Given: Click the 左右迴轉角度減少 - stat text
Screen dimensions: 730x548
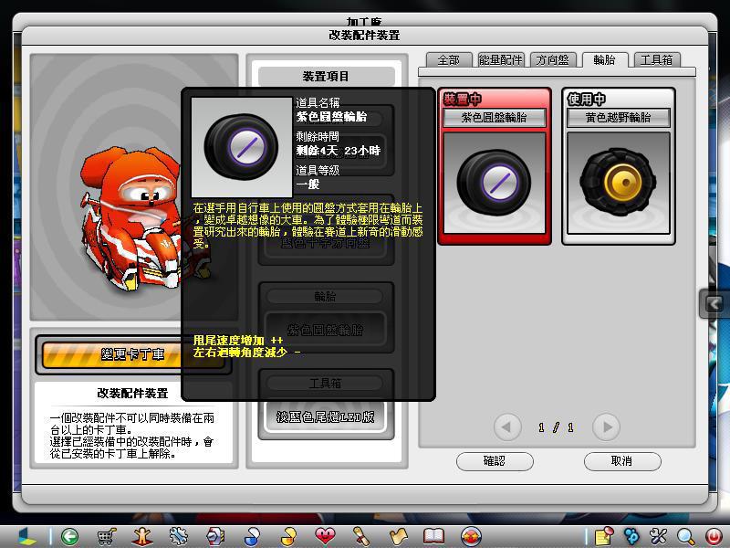Looking at the screenshot, I should [246, 353].
